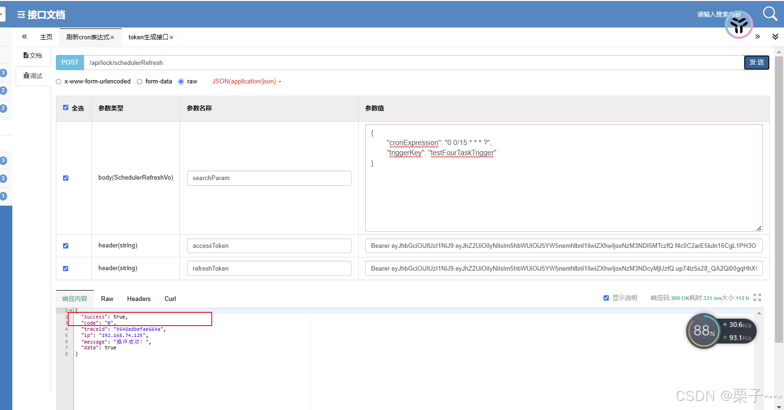784x410 pixels.
Task: Click the 200 OK response code text
Action: pos(680,298)
